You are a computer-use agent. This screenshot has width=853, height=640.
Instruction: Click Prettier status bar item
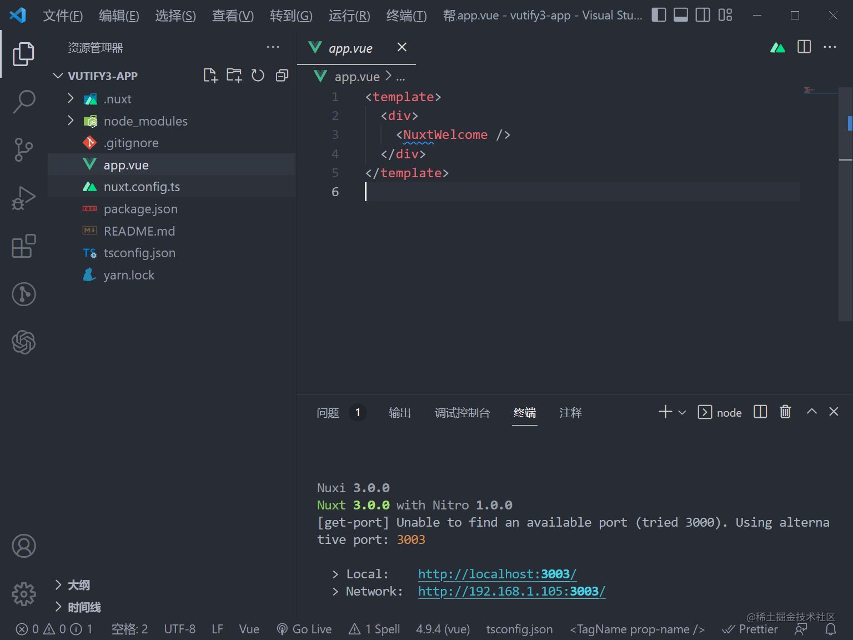750,629
